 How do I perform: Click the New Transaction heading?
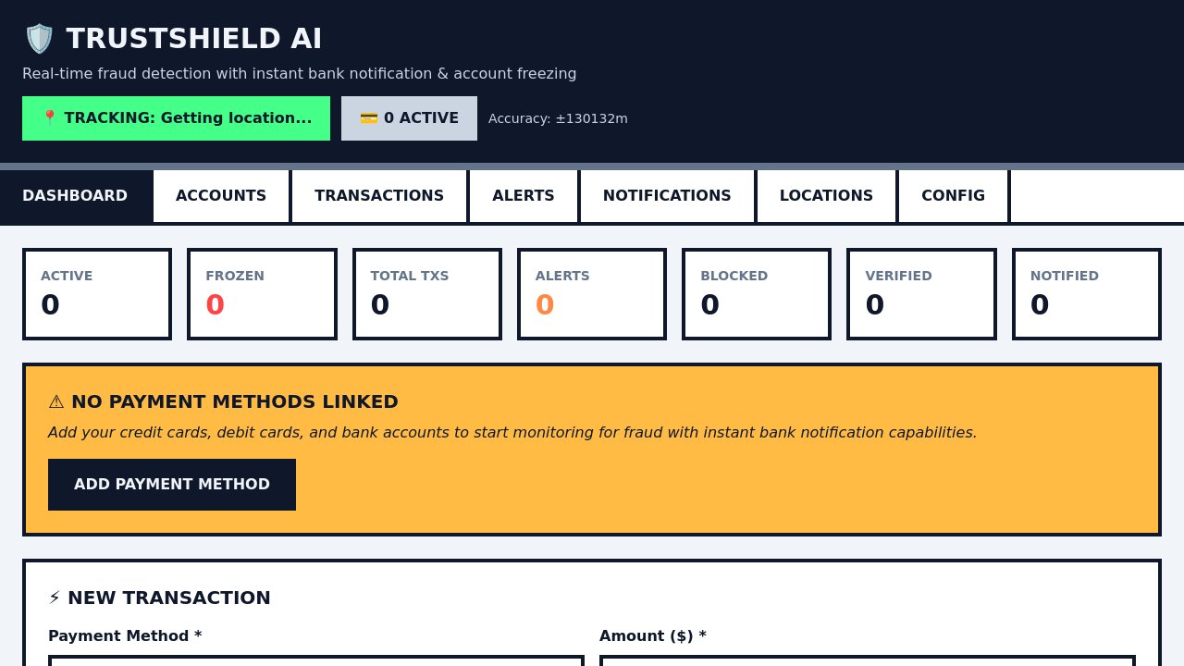pos(159,598)
